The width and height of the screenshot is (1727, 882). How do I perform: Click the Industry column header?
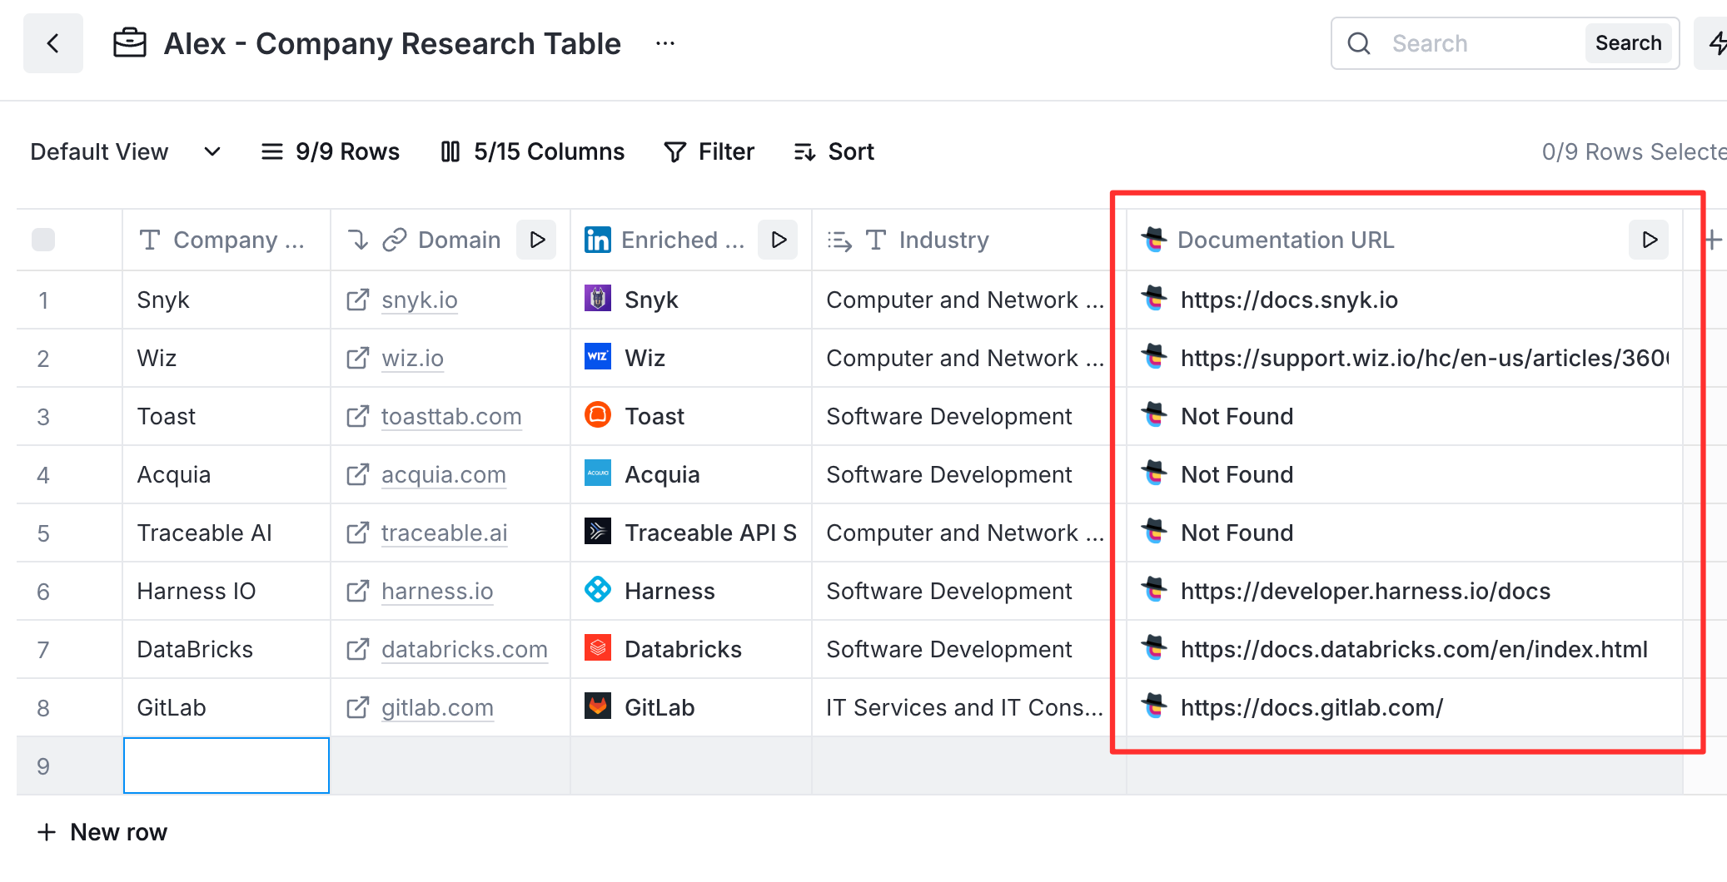(x=968, y=240)
